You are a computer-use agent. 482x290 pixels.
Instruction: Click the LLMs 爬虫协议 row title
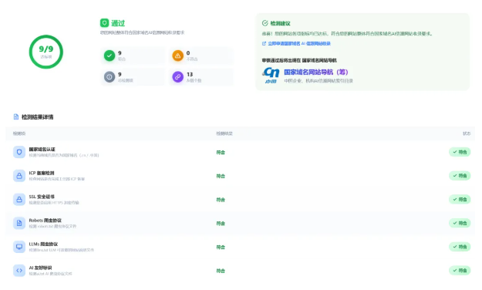[x=43, y=244]
